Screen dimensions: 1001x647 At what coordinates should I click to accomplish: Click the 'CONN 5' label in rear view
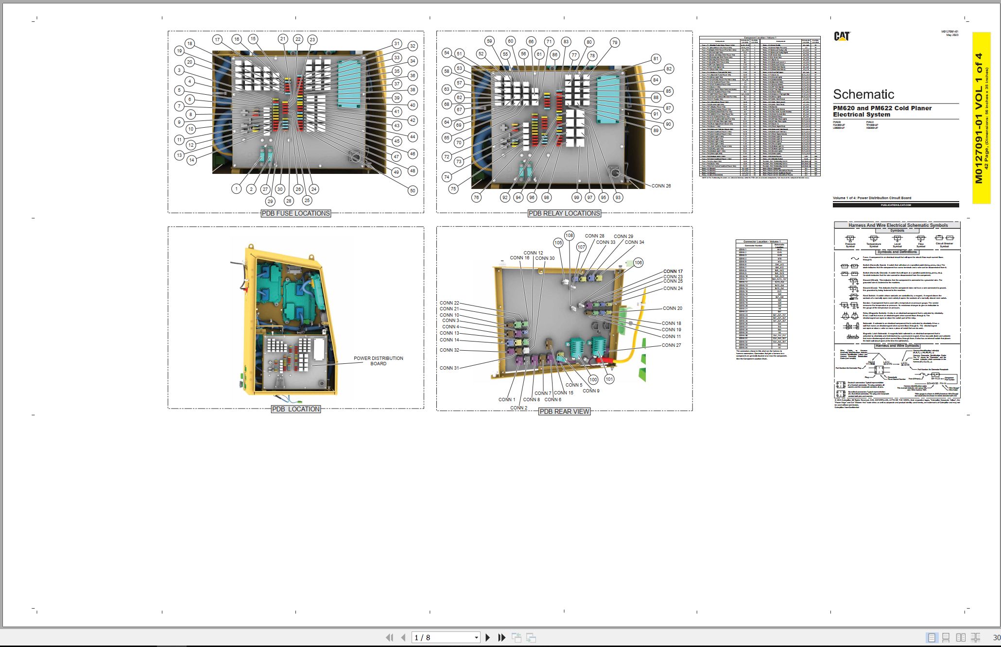pyautogui.click(x=573, y=385)
